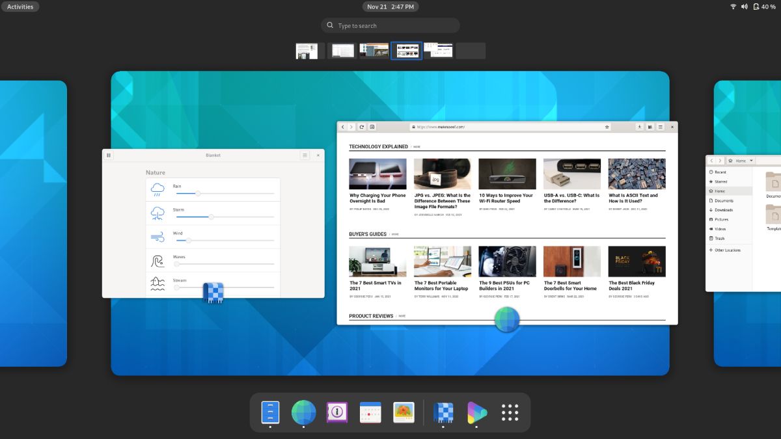Click the Storm cloud icon in Blanket
Image resolution: width=781 pixels, height=439 pixels.
(157, 211)
